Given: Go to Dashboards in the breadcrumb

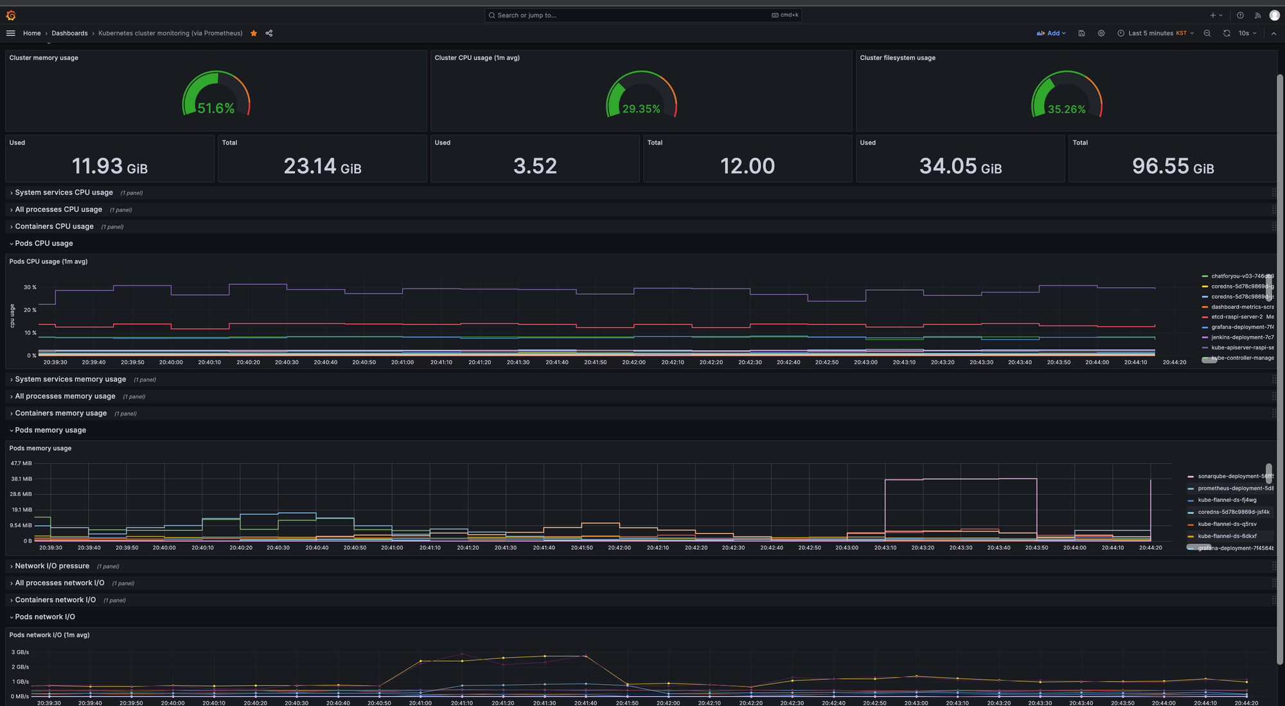Looking at the screenshot, I should click(69, 33).
